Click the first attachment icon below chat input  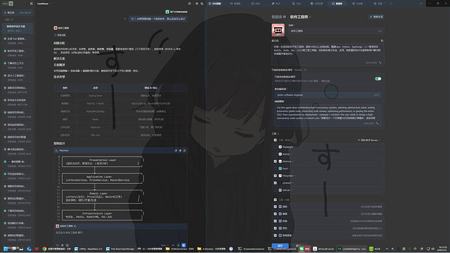57,245
